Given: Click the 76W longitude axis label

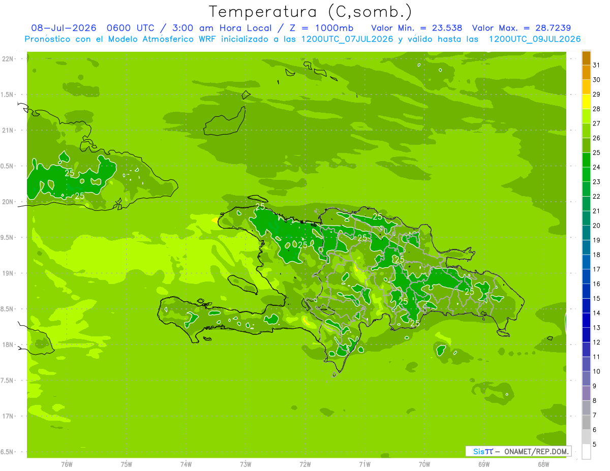Looking at the screenshot, I should point(67,464).
